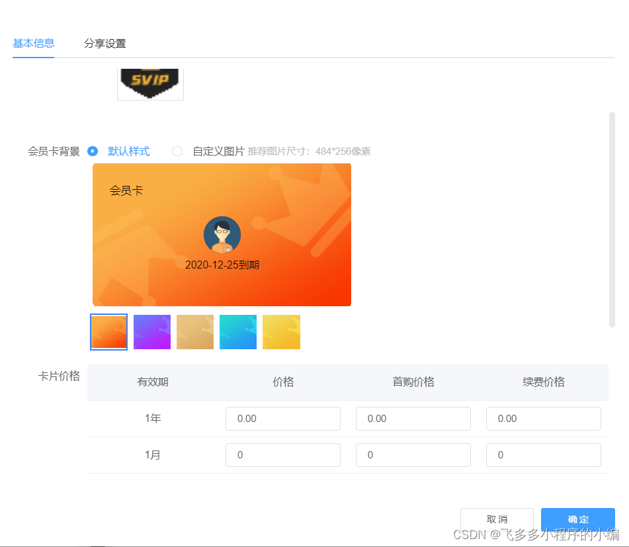This screenshot has width=629, height=547.
Task: Click the vertical scrollbar on the right
Action: [x=612, y=220]
